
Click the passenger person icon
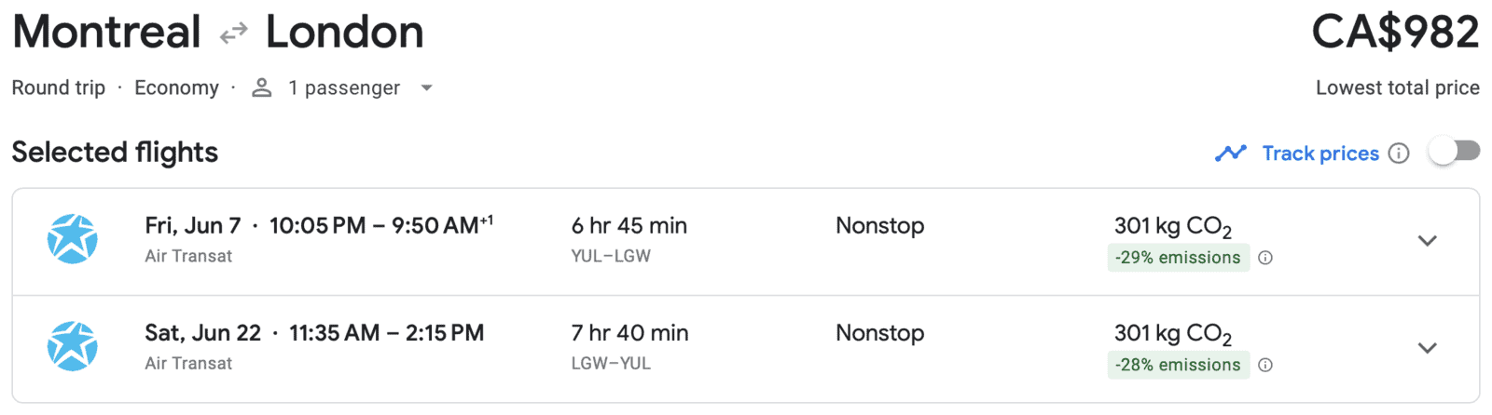point(262,87)
